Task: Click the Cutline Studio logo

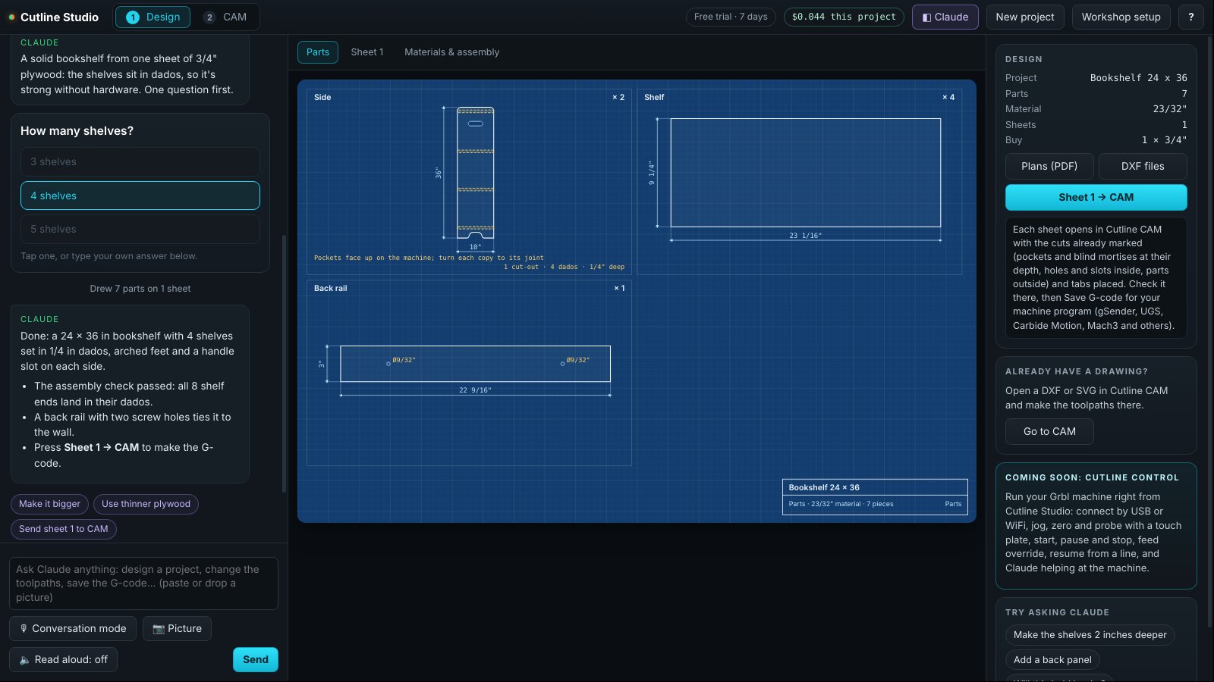Action: (53, 17)
